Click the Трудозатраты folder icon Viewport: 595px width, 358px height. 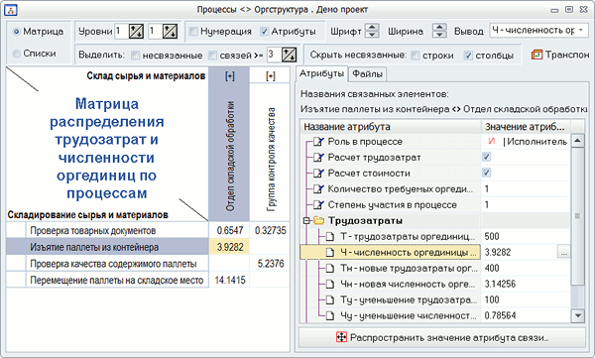pyautogui.click(x=319, y=220)
